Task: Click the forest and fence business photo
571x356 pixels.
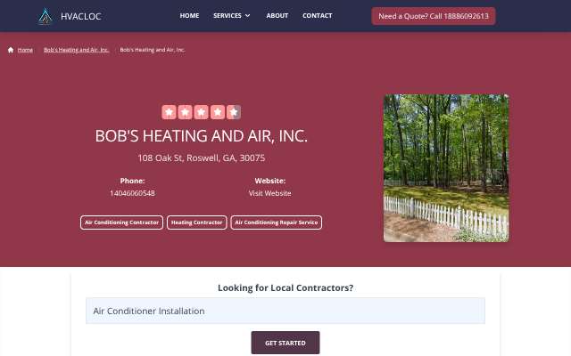Action: pos(446,168)
